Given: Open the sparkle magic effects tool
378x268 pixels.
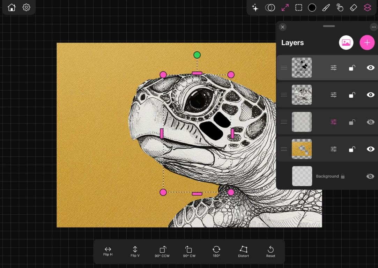Looking at the screenshot, I should coord(255,8).
